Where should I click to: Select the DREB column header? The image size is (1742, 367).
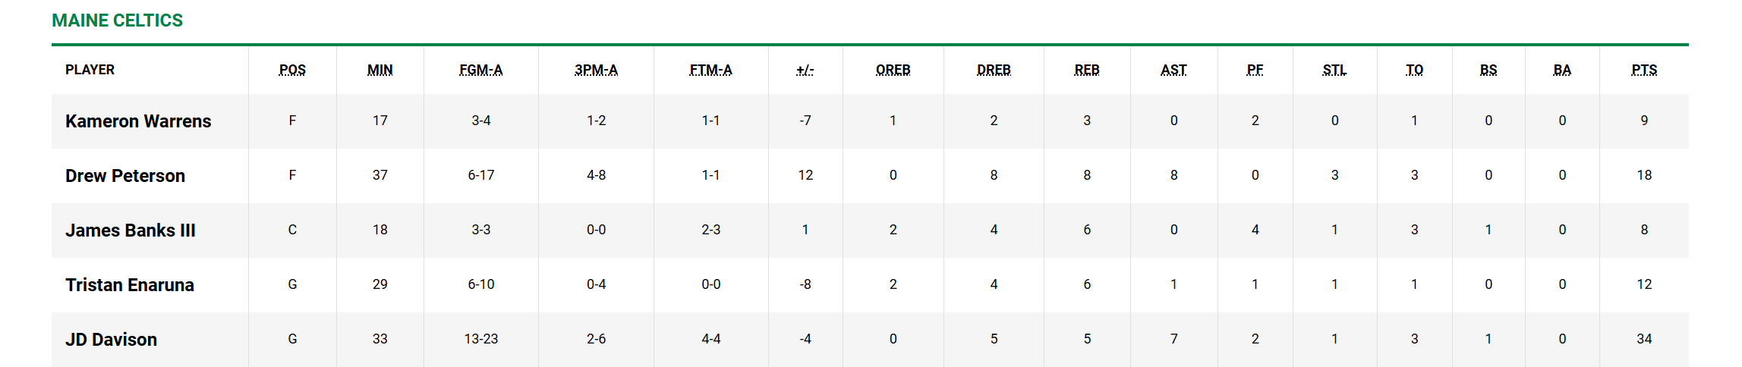click(994, 70)
